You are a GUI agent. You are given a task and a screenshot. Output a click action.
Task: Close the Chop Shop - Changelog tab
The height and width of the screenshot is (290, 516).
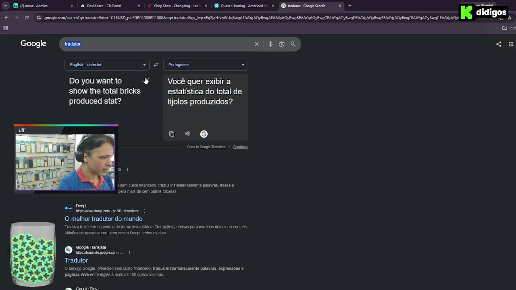point(206,6)
